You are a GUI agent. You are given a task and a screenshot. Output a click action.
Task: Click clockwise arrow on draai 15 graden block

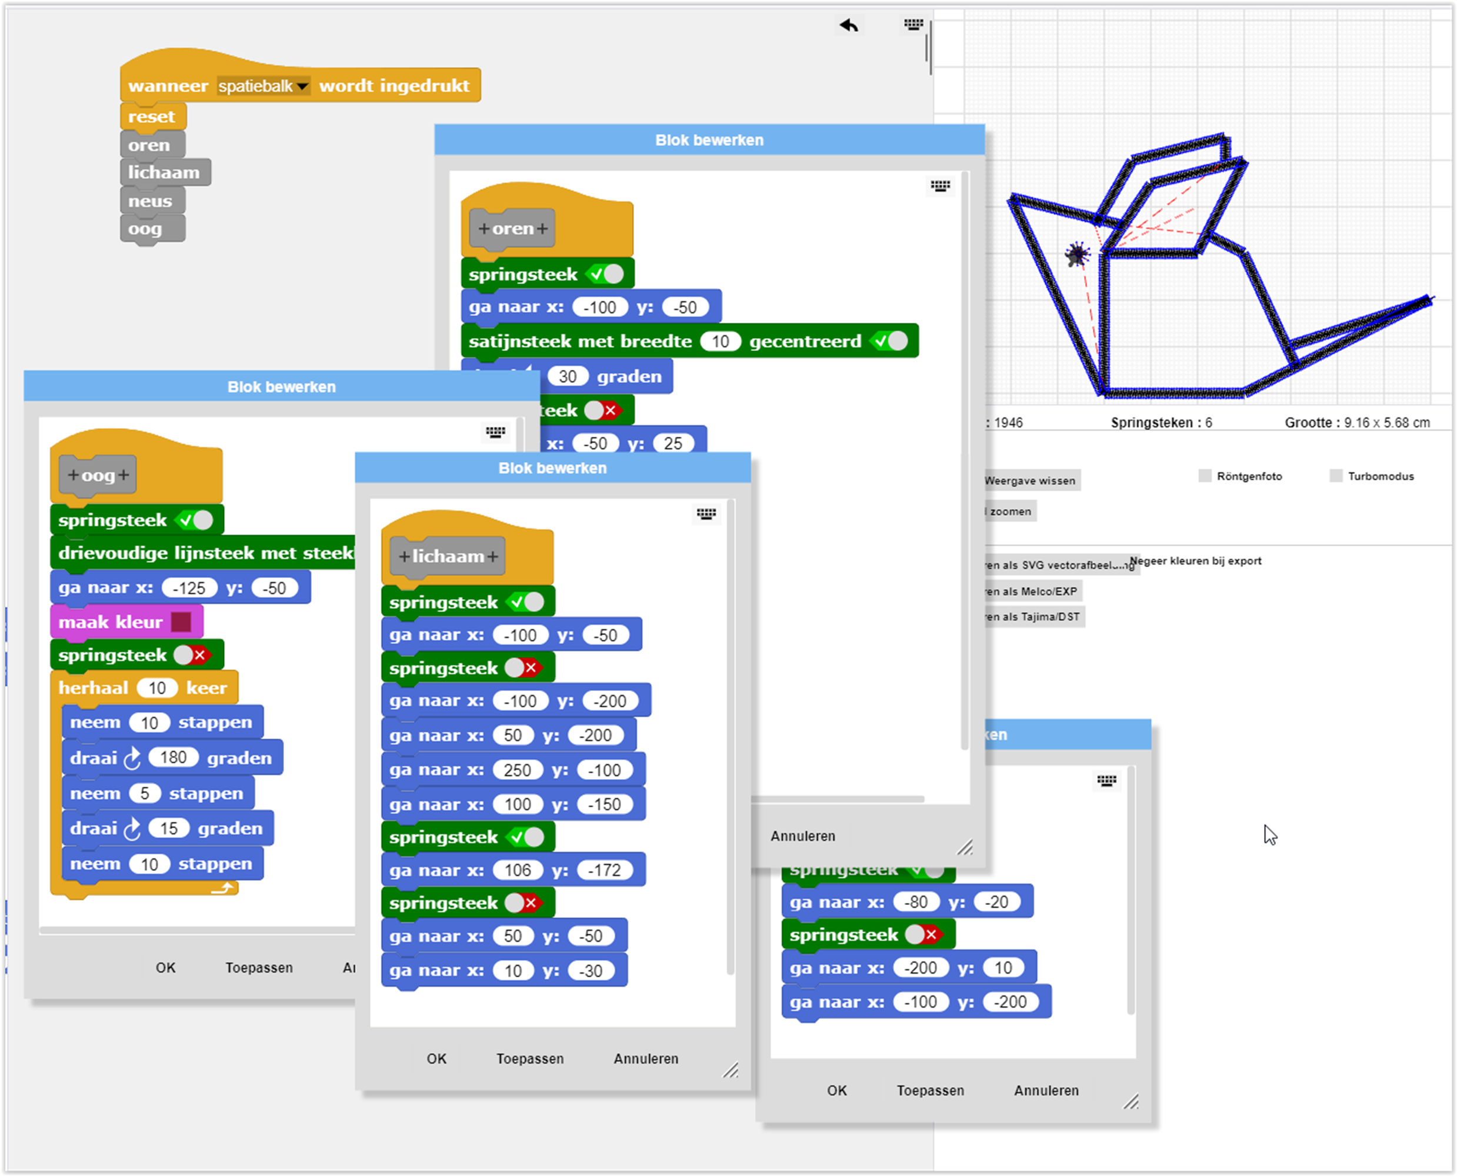tap(133, 829)
